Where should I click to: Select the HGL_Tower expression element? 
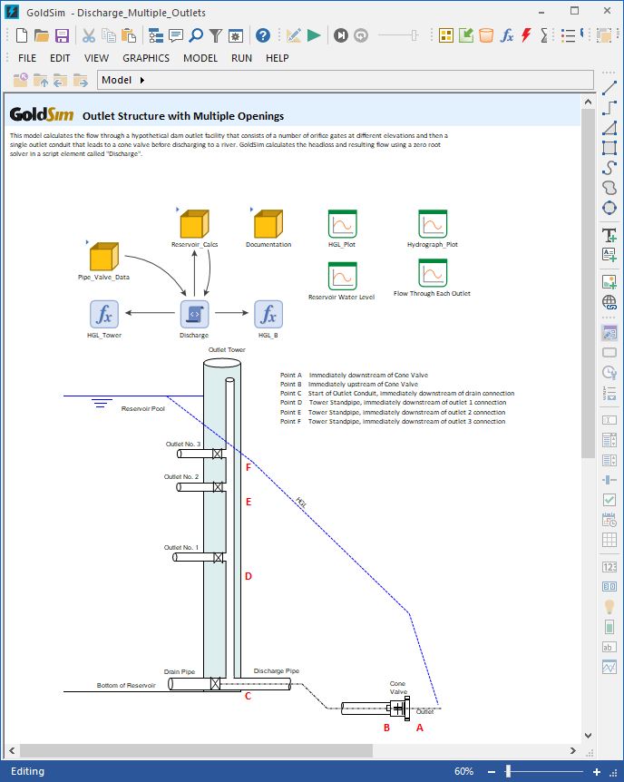104,314
